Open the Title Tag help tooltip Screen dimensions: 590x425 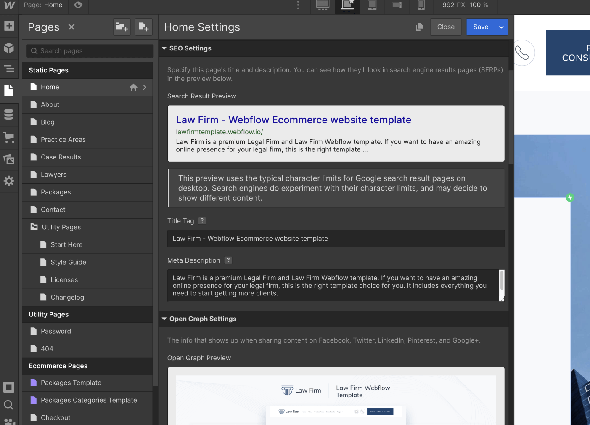(x=202, y=220)
